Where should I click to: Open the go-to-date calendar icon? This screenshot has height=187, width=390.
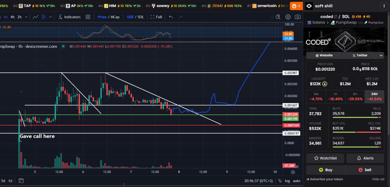click(x=21, y=181)
